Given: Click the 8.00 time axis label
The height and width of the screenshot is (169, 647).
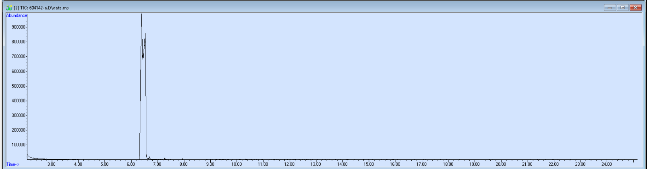Looking at the screenshot, I should click(184, 164).
